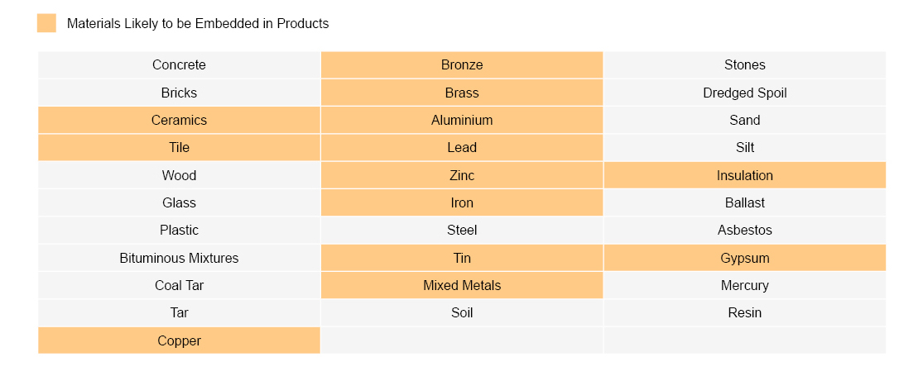Viewport: 923px width, 376px height.
Task: Click the Brass cell
Action: (462, 93)
